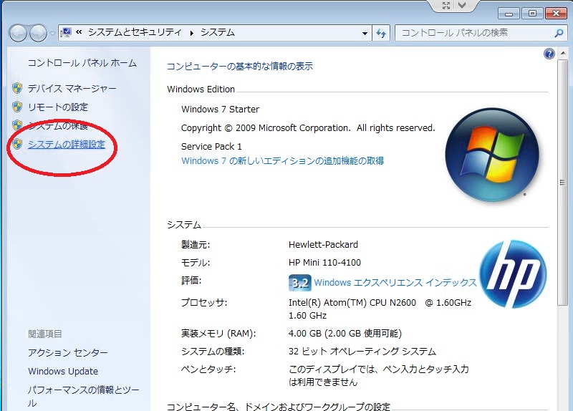The width and height of the screenshot is (573, 411).
Task: Click the scrollbar up arrow
Action: pyautogui.click(x=563, y=54)
